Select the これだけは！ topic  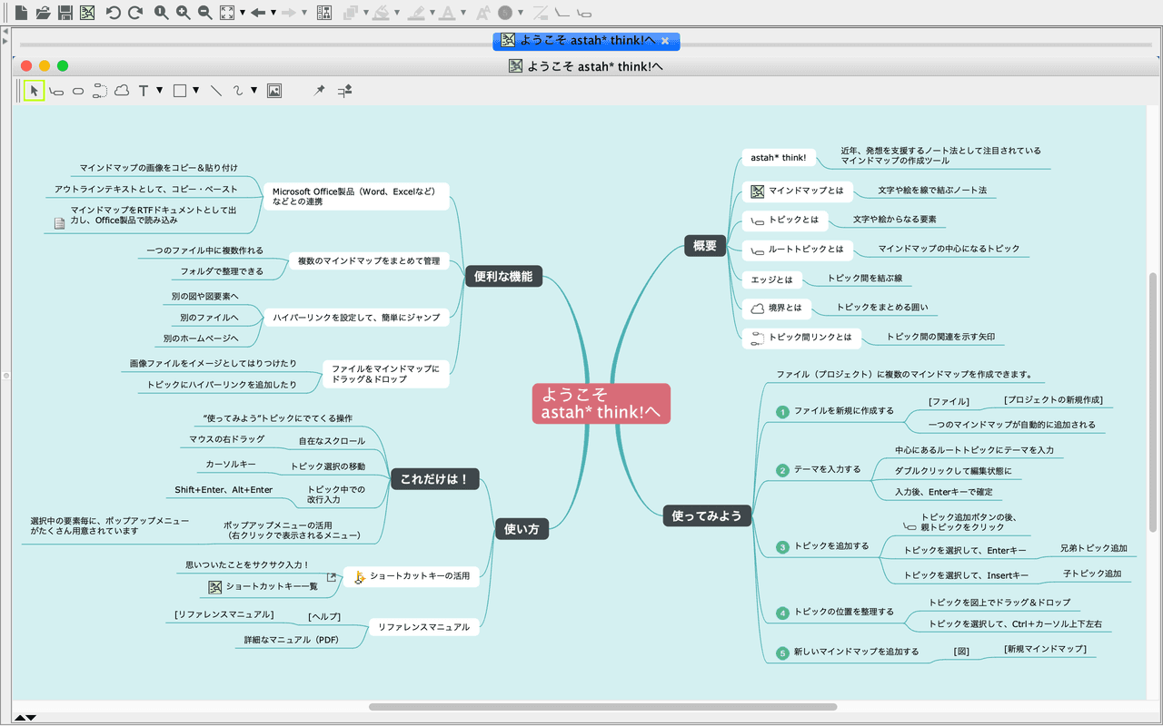tap(434, 479)
